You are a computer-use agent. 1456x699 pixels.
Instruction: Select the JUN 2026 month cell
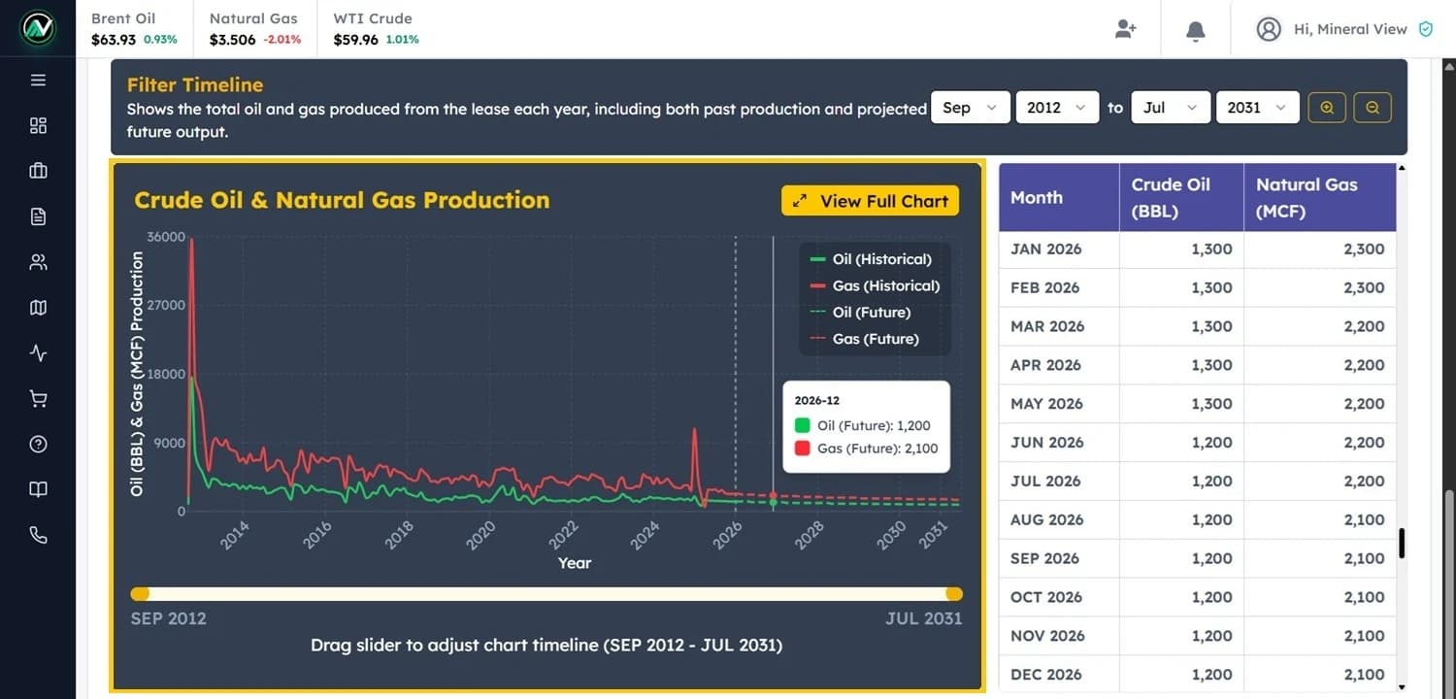point(1059,443)
